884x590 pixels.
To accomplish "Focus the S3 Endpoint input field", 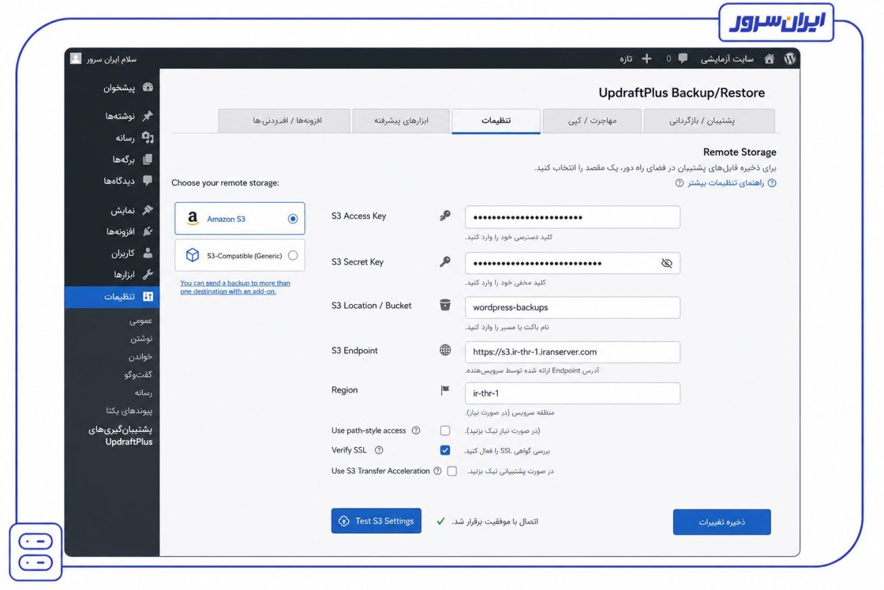I will [573, 352].
